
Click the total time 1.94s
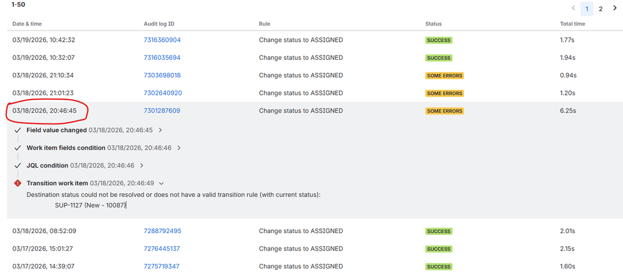point(568,57)
